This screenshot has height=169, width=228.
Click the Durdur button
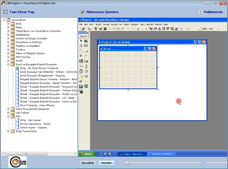[106, 163]
